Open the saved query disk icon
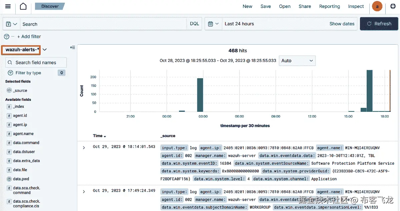 (12, 24)
